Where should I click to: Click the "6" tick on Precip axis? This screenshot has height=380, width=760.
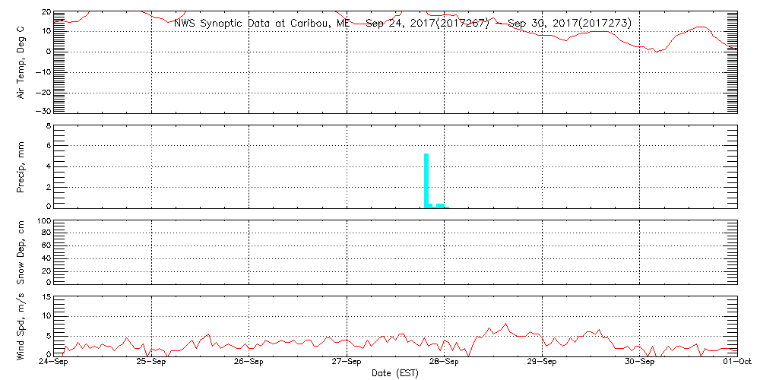48,145
